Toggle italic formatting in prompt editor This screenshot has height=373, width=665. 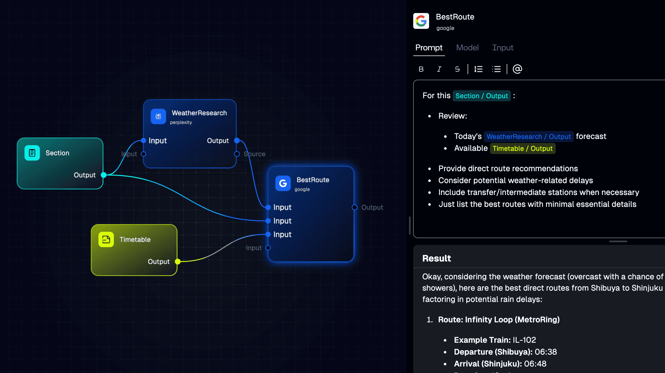point(439,69)
